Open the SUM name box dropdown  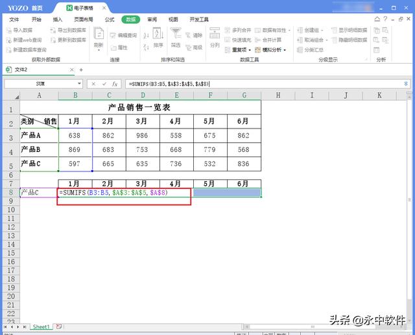tap(79, 84)
